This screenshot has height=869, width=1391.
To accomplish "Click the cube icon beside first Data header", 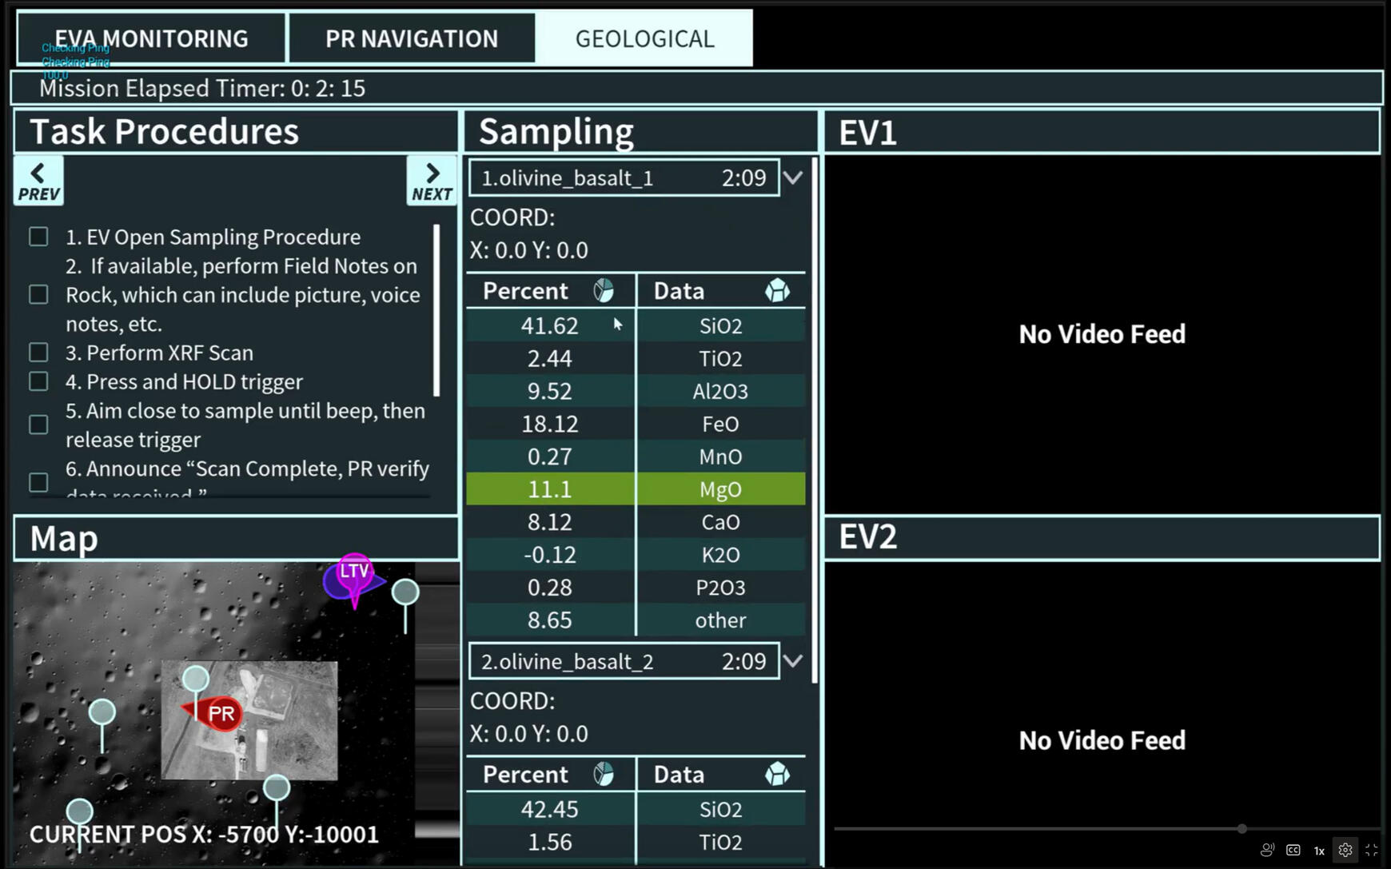I will pos(777,291).
